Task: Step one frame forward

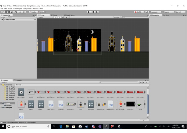Action: 97,12
